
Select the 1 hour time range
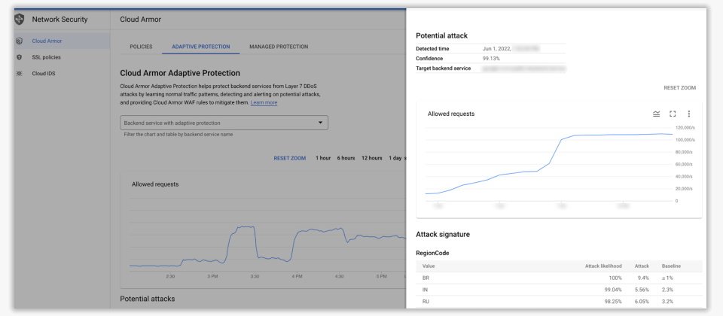[323, 158]
